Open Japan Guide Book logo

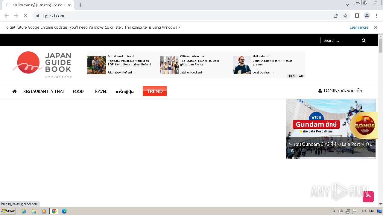[42, 64]
